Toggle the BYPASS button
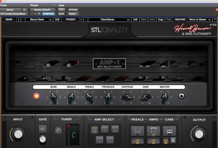Image resolution: width=218 pixels, height=148 pixels. tap(73, 10)
